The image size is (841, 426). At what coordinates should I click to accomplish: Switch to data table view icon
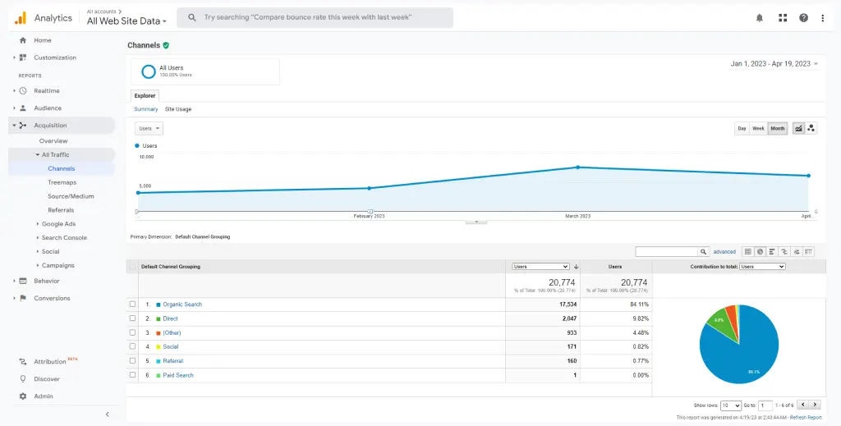[x=747, y=252]
